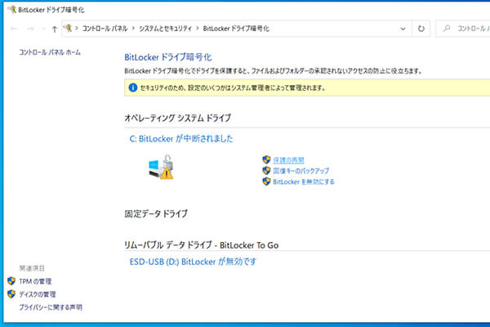Open the recent locations dropdown arrow
The image size is (490, 327).
coord(43,29)
